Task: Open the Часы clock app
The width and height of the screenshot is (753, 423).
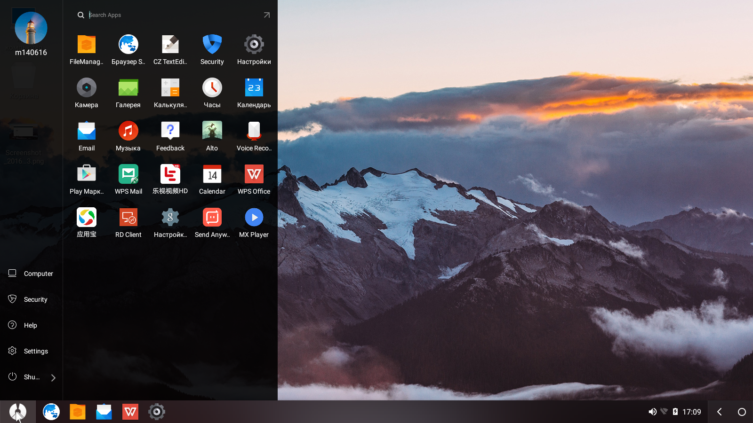Action: point(212,88)
